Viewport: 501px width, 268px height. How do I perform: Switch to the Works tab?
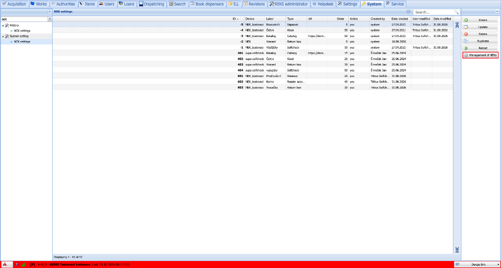tap(39, 4)
